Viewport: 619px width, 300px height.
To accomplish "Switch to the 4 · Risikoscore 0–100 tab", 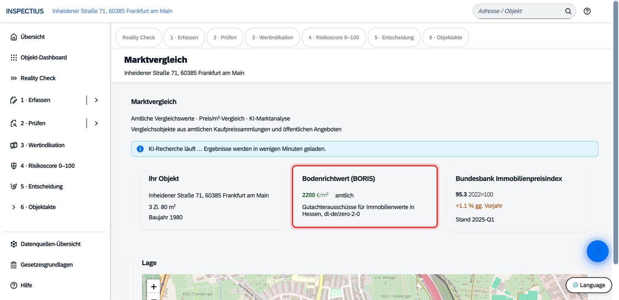I will pos(334,37).
